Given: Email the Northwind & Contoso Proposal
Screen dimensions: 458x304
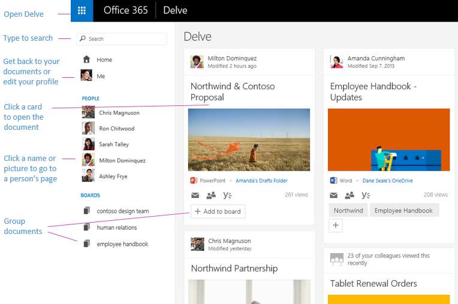Looking at the screenshot, I should click(x=195, y=195).
